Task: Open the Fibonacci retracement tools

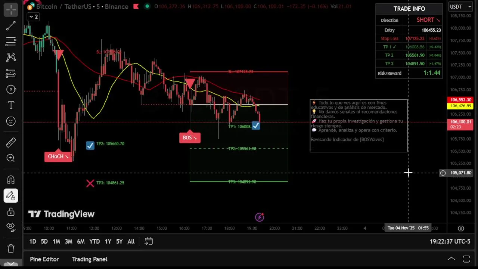Action: point(11,41)
